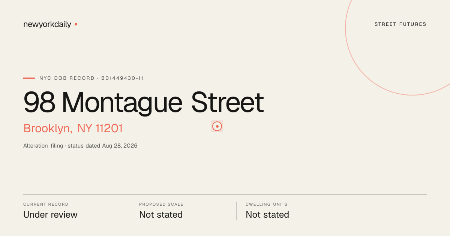Click the Brooklyn, NY 11201 address line

(x=73, y=128)
